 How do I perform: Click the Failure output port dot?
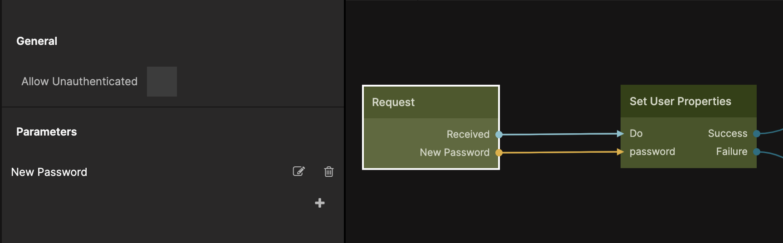757,152
